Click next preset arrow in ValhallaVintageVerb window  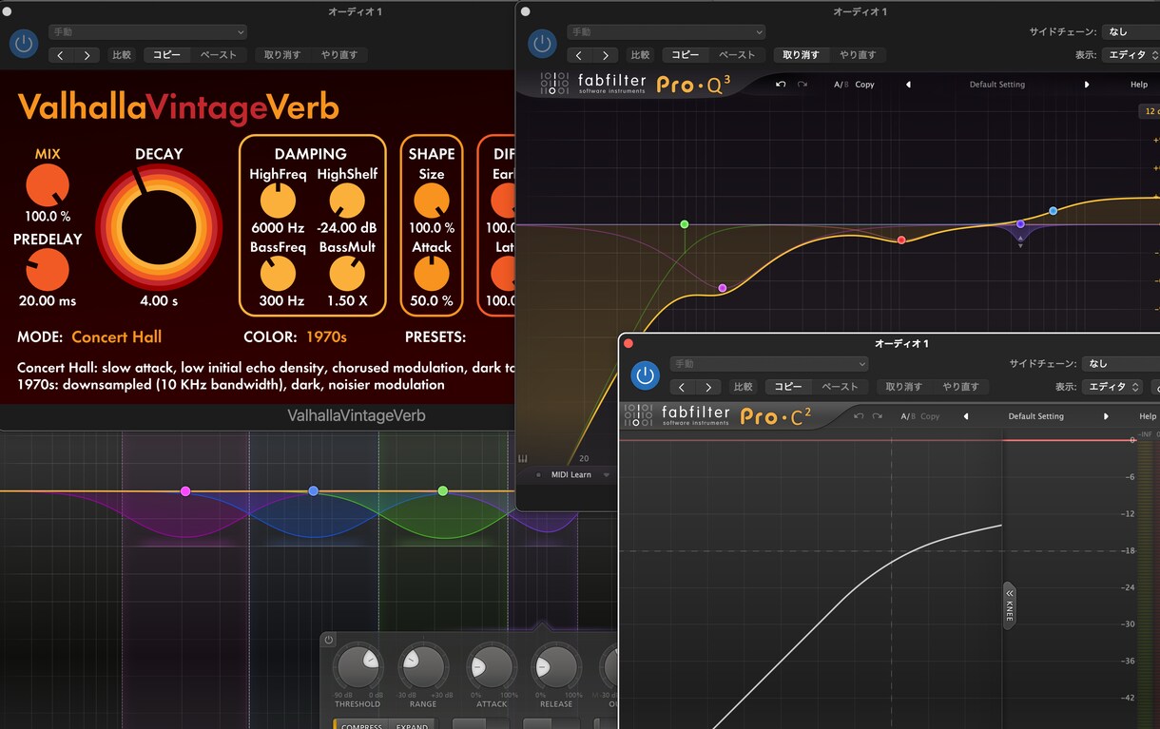click(x=87, y=55)
